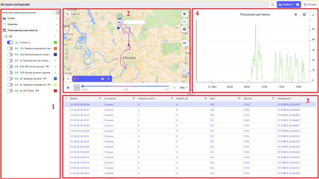Filter the Скорость, км/ч column

pos(172,99)
